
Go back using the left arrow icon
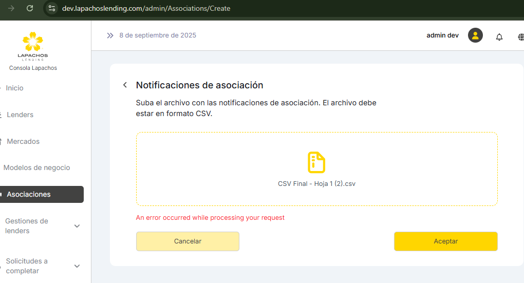125,85
